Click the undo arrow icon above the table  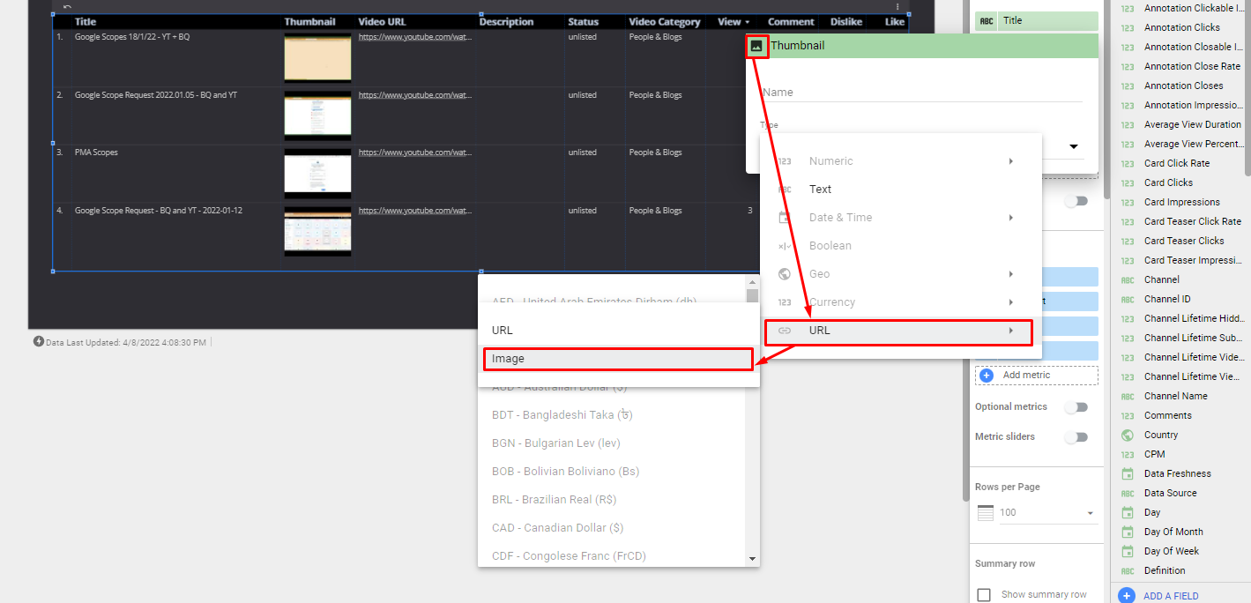(67, 7)
